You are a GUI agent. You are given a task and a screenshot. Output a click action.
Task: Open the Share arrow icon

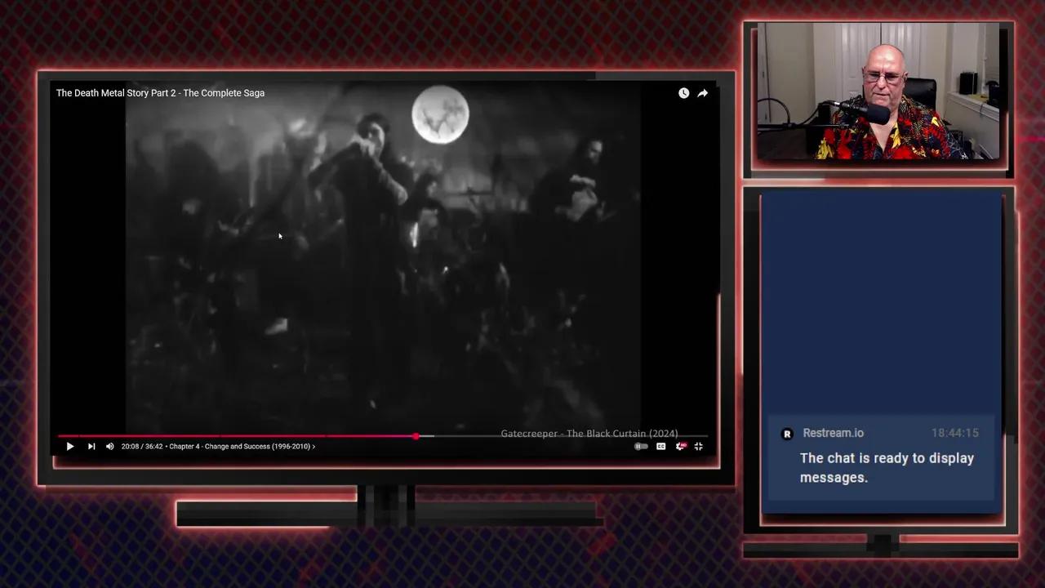point(702,93)
